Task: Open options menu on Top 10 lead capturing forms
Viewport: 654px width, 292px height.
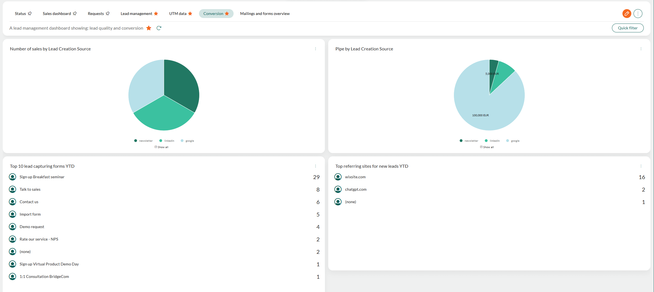Action: click(316, 166)
